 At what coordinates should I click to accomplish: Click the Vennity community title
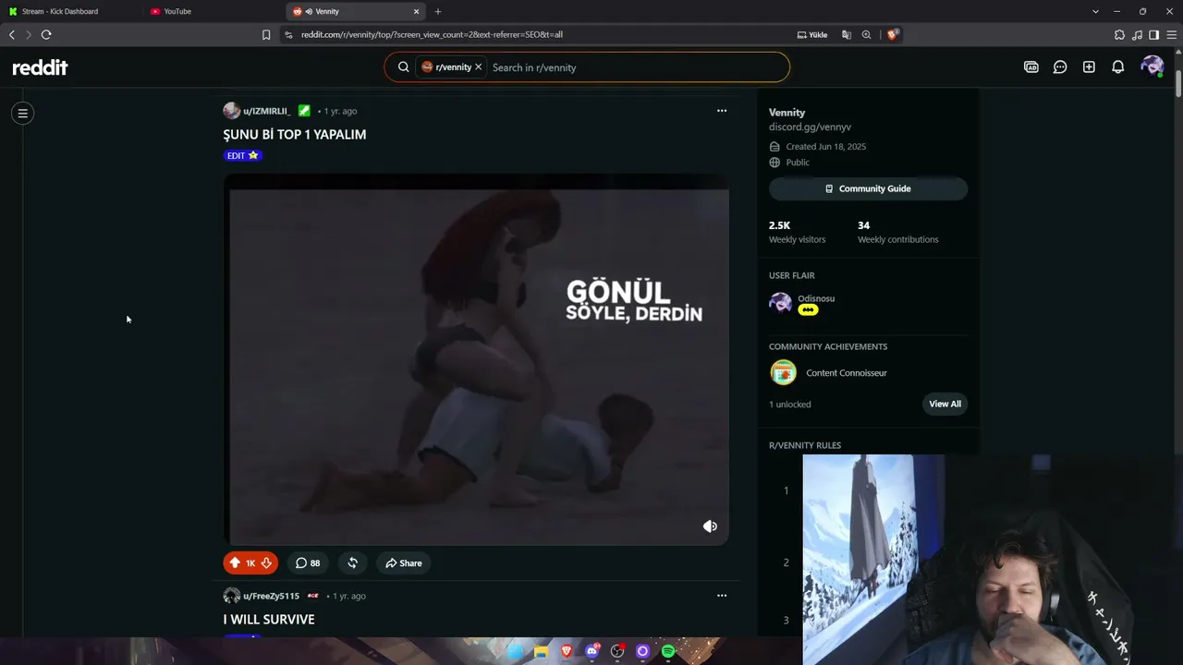787,113
